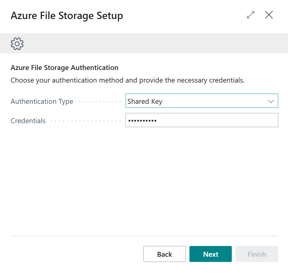Screen dimensions: 288x273
Task: Click the dotted leader after Credentials label
Action: 85,121
